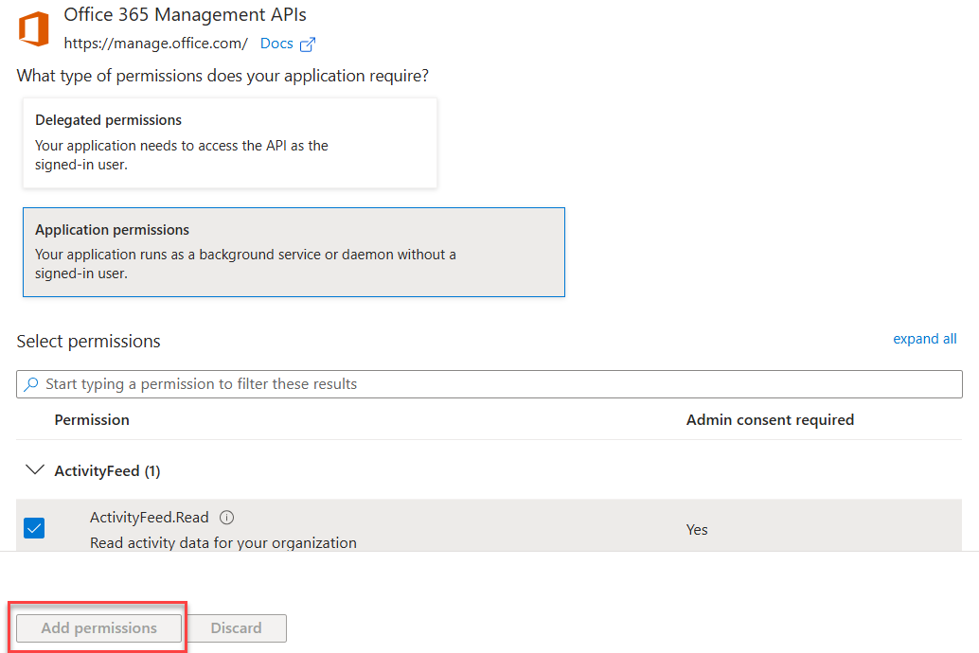
Task: Click the Office 365 Management APIs title
Action: coord(185,15)
